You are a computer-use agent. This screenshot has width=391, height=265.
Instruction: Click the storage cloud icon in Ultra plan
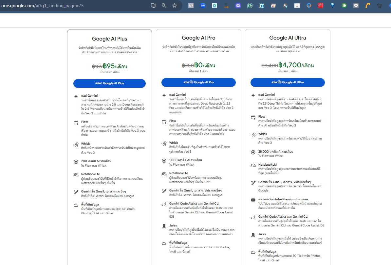[253, 252]
